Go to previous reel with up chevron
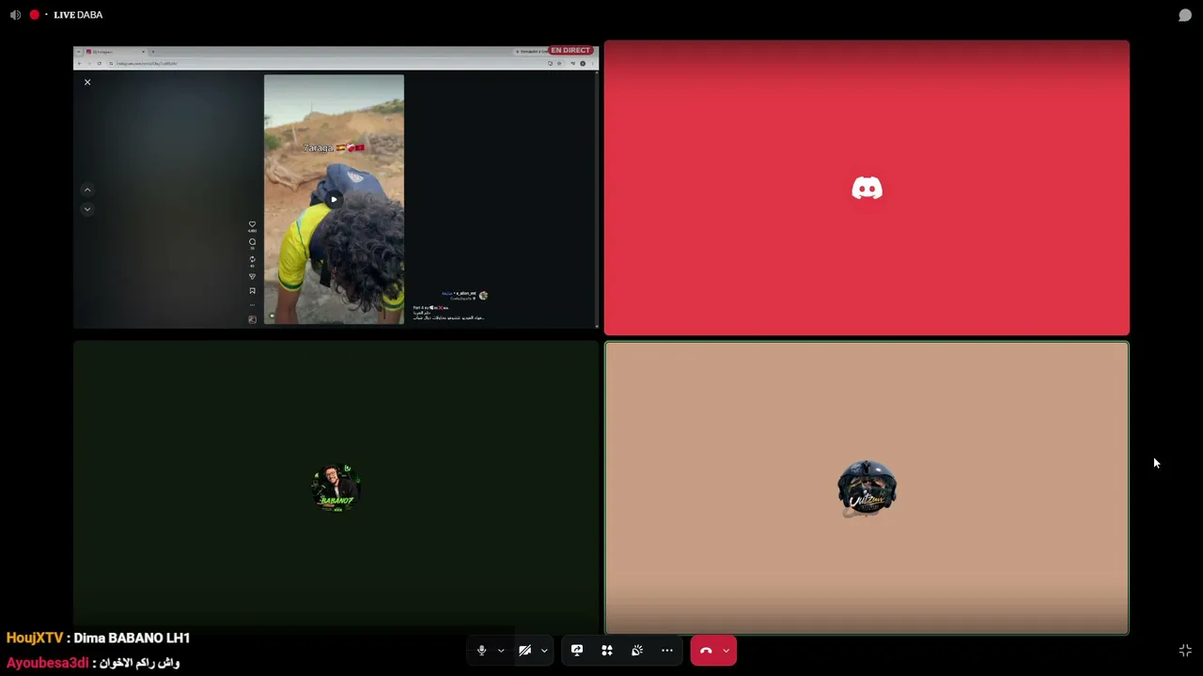Screen dimensions: 1203x676 (87, 190)
